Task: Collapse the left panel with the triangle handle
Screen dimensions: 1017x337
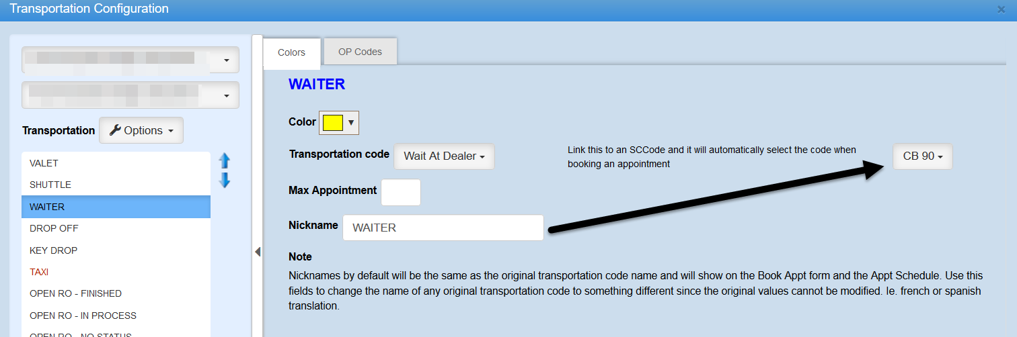Action: [x=257, y=252]
